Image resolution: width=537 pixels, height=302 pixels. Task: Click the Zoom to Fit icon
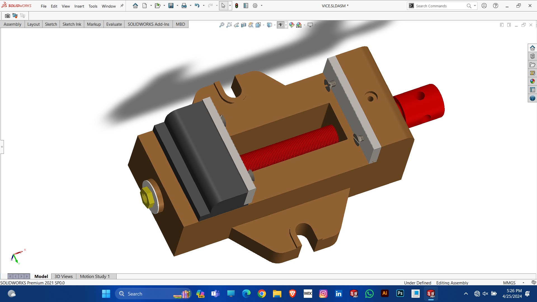pos(222,25)
